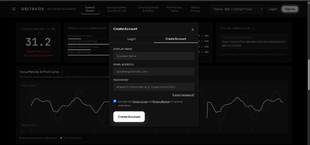310x145 pixels.
Task: Switch to the Log In tab in dialog
Action: [x=132, y=39]
